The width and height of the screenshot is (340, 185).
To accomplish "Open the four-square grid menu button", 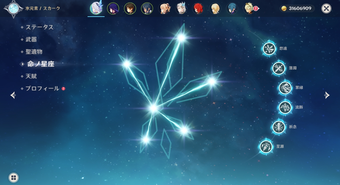I will (x=14, y=178).
